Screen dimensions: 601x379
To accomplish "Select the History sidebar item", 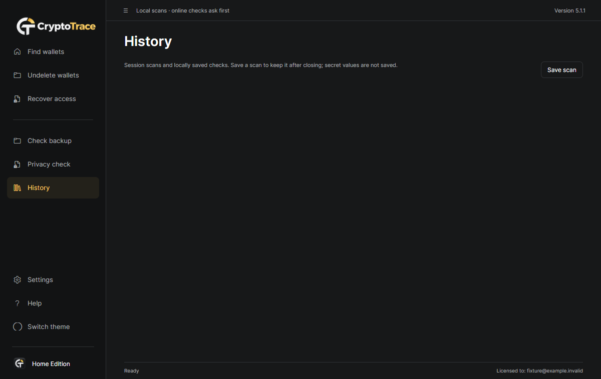I will [53, 187].
